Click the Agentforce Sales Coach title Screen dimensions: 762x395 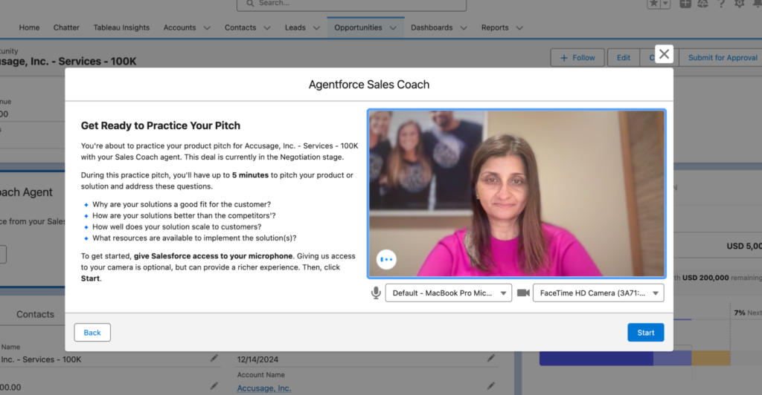(369, 85)
